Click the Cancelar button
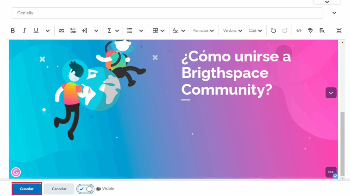Viewport: 350px width, 196px height. click(x=59, y=189)
